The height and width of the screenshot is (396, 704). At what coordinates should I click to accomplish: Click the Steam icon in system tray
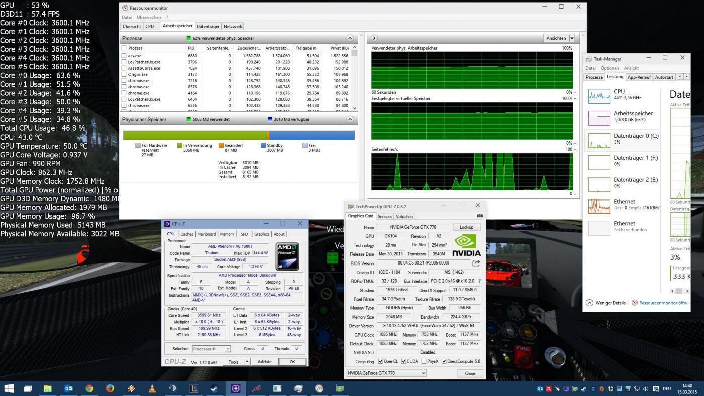pyautogui.click(x=583, y=389)
